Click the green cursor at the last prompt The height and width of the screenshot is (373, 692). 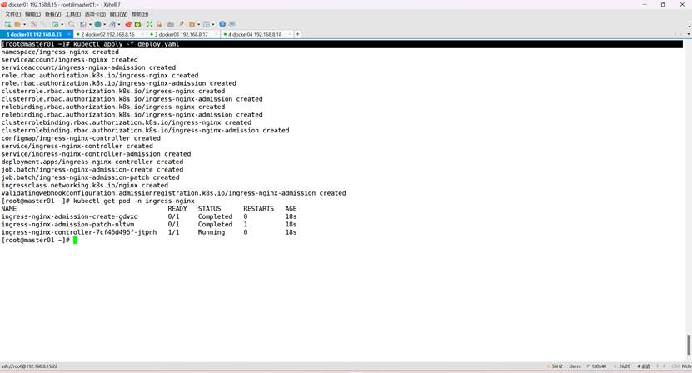coord(75,240)
